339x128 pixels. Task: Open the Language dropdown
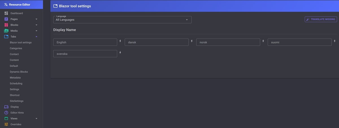tap(122, 20)
